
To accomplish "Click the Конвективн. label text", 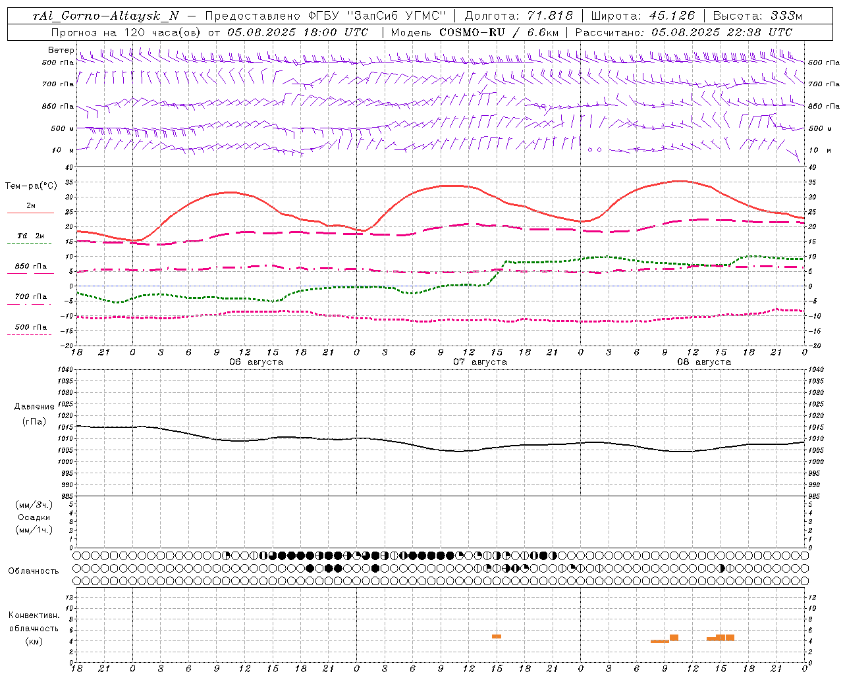I will click(34, 615).
